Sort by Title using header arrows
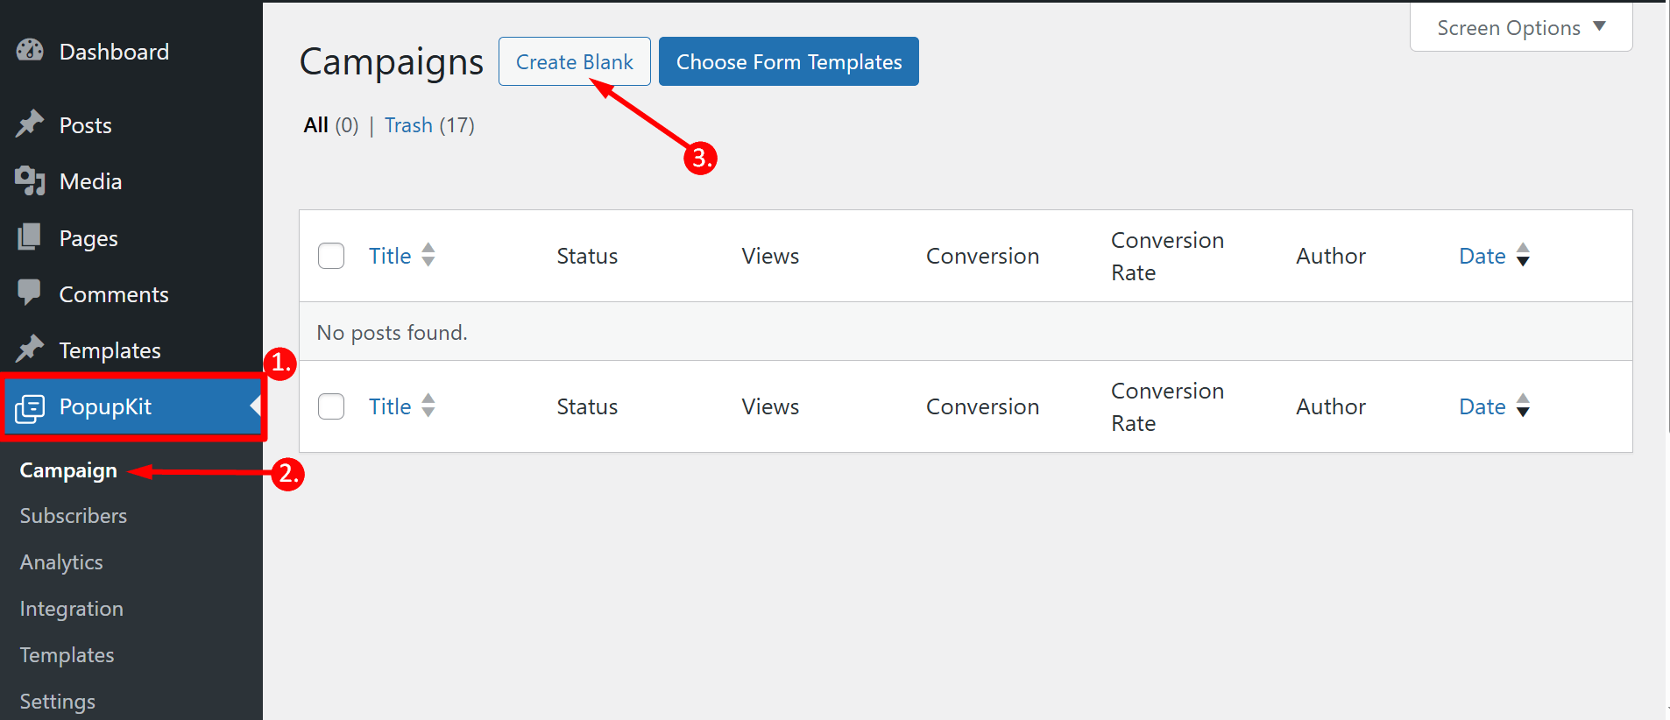The height and width of the screenshot is (720, 1670). click(x=428, y=255)
